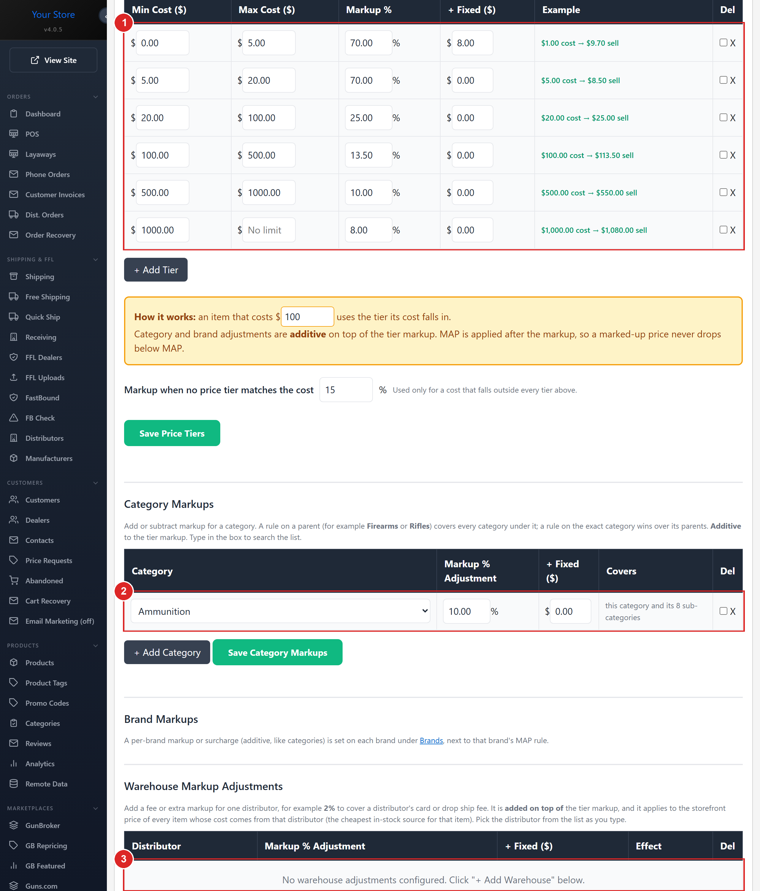The height and width of the screenshot is (891, 760).
Task: Select the Layaways icon in sidebar
Action: pos(14,154)
